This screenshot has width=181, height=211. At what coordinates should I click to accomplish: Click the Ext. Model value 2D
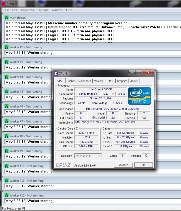click(113, 118)
